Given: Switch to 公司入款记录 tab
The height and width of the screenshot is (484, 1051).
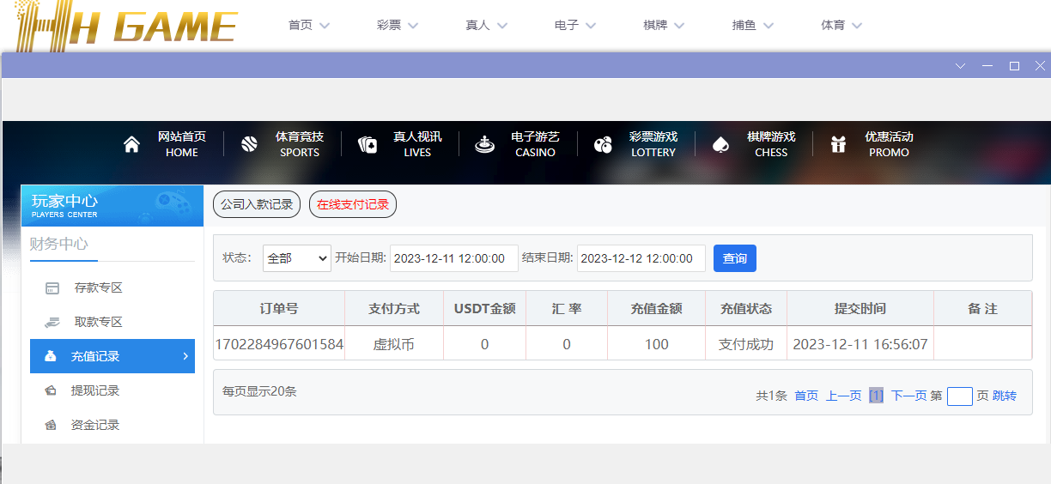Looking at the screenshot, I should coord(257,204).
